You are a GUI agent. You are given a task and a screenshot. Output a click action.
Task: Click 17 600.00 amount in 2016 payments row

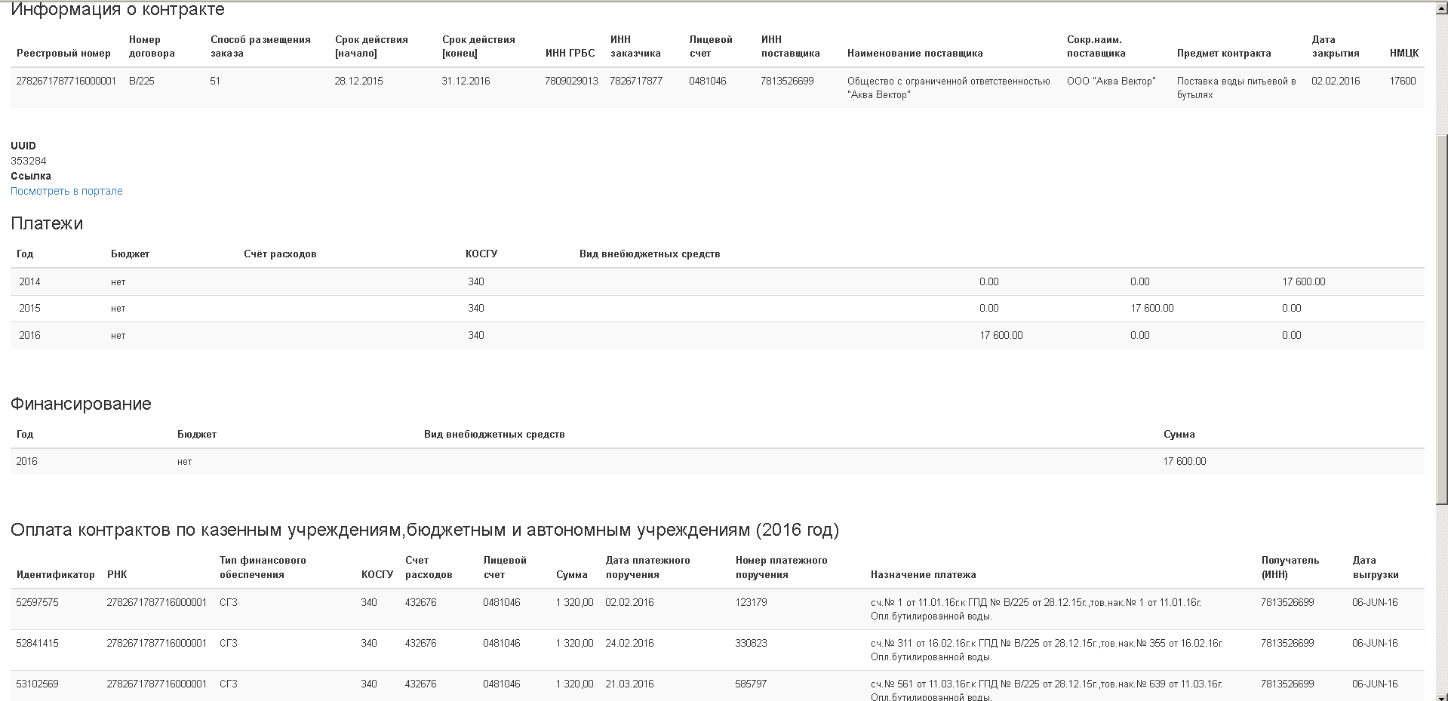(x=1001, y=335)
